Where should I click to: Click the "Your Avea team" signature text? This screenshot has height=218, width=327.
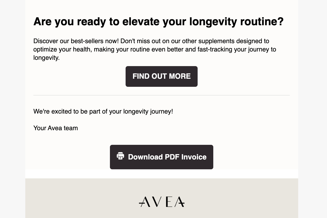coord(56,128)
